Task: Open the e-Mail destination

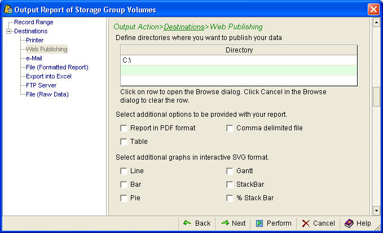Action: (34, 58)
